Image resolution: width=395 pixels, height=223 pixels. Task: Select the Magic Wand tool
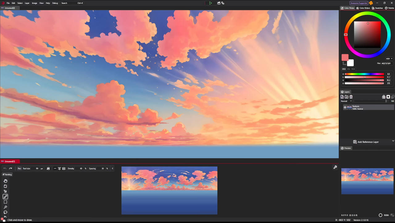(x=5, y=207)
